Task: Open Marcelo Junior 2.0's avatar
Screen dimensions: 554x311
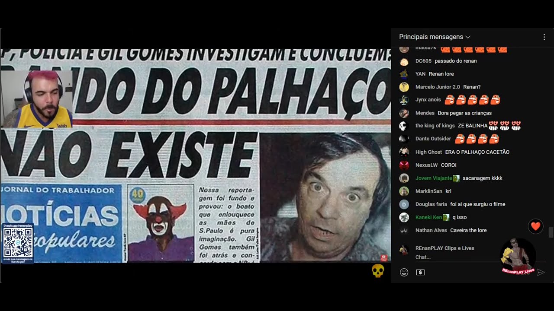Action: (404, 87)
